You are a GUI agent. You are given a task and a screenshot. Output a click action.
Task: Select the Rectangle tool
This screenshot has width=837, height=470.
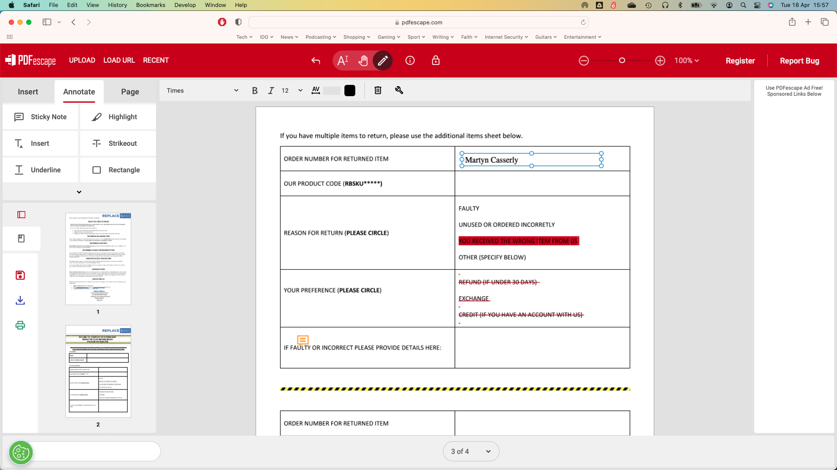118,170
